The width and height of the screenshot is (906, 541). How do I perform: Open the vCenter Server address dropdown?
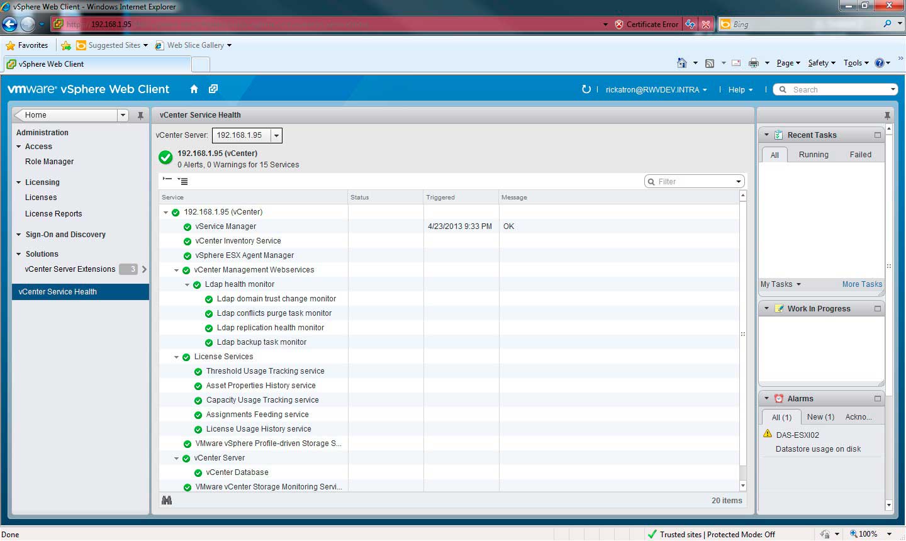(x=276, y=135)
